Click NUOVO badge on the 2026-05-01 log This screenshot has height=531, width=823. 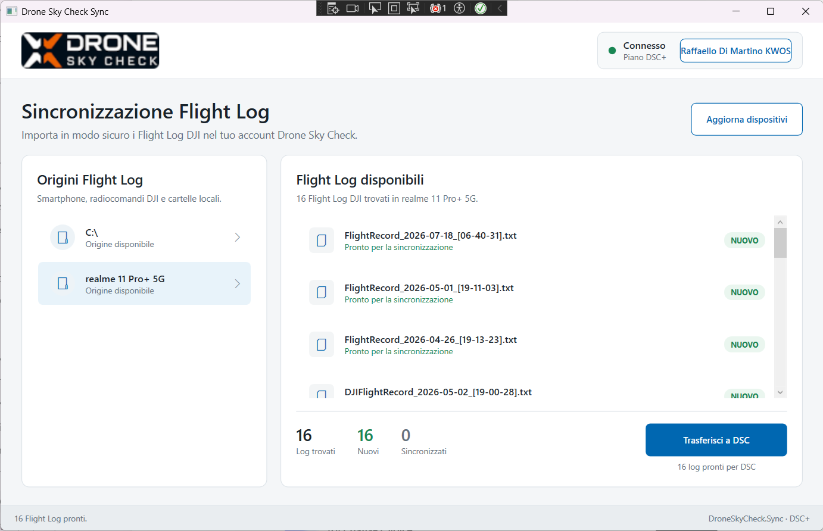coord(744,292)
